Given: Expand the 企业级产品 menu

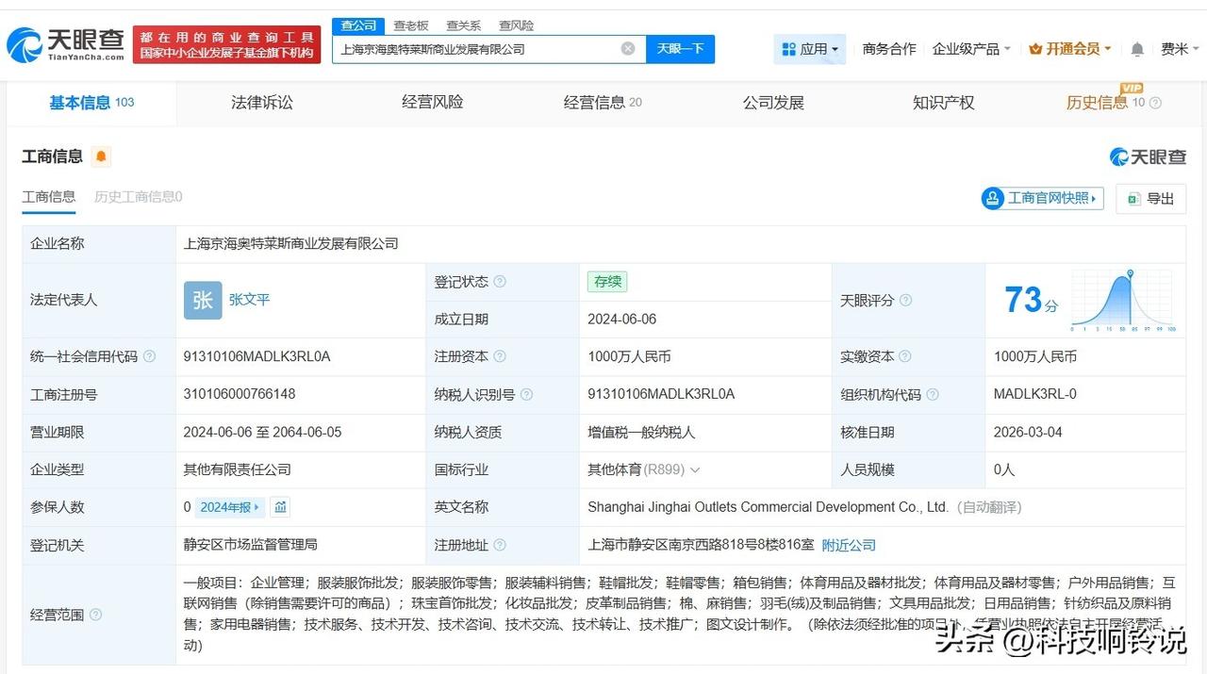Looking at the screenshot, I should point(971,49).
